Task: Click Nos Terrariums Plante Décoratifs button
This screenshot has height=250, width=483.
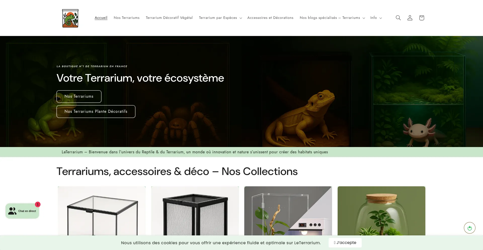Action: (x=96, y=112)
